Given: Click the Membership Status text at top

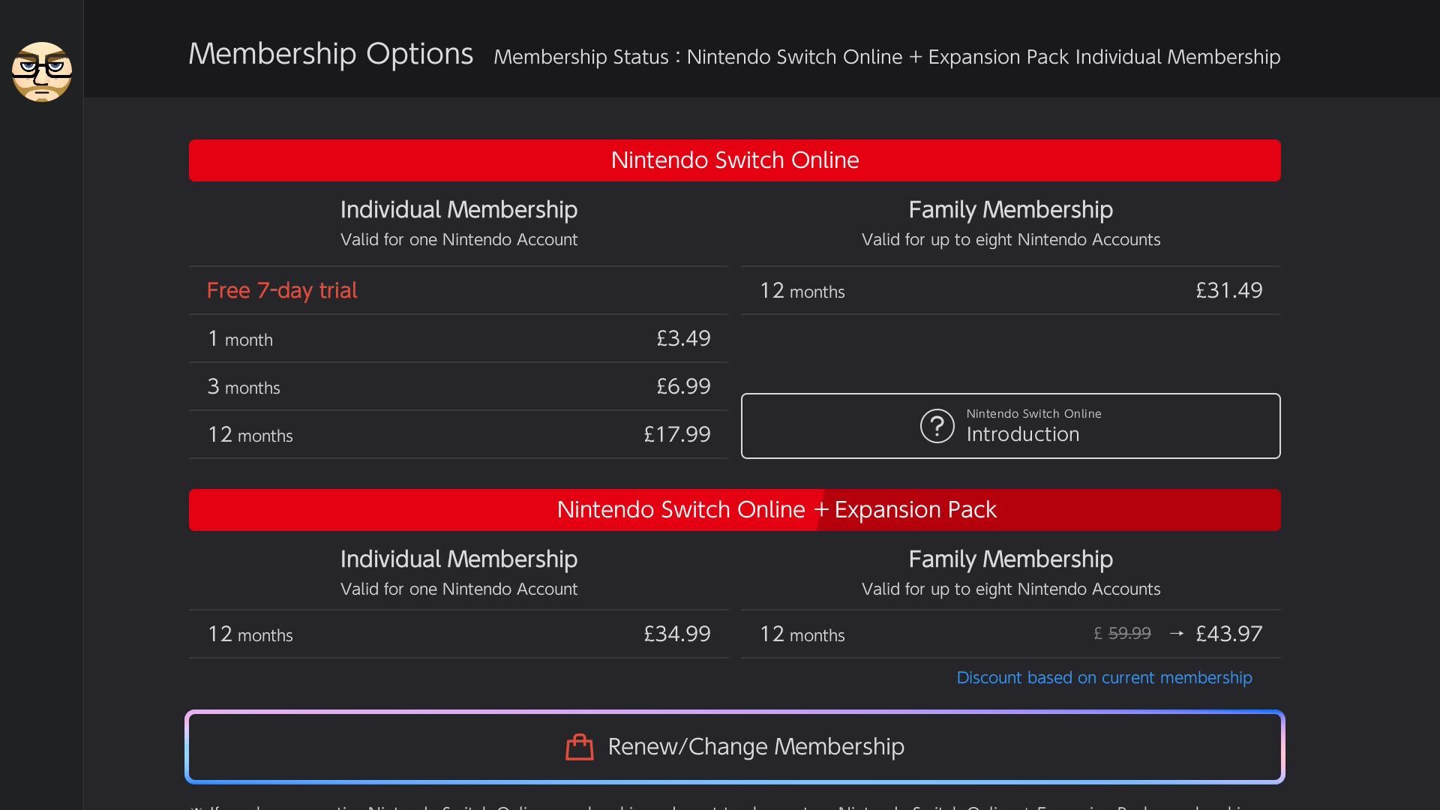Looking at the screenshot, I should (x=886, y=57).
